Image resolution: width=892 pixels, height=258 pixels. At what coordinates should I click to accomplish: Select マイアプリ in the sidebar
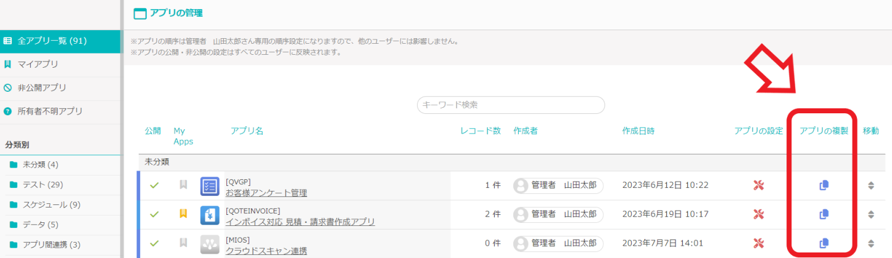coord(38,64)
